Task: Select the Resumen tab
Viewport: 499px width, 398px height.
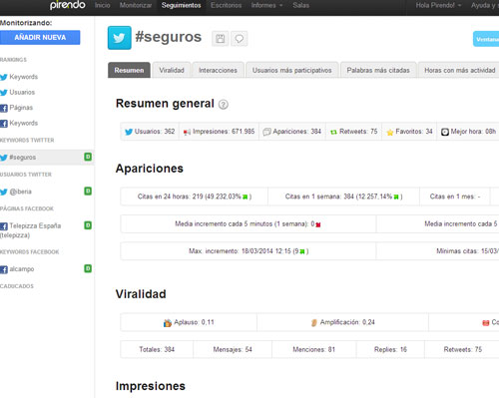Action: (129, 70)
